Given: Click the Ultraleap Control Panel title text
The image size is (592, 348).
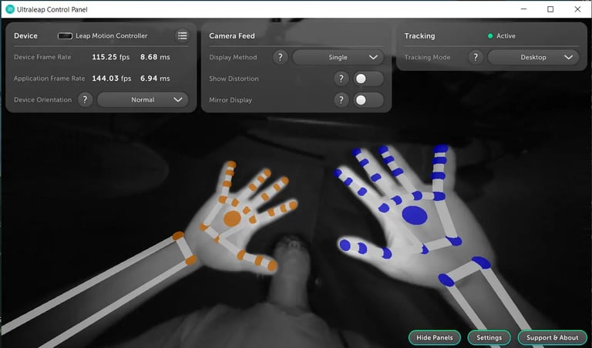Looking at the screenshot, I should 52,9.
